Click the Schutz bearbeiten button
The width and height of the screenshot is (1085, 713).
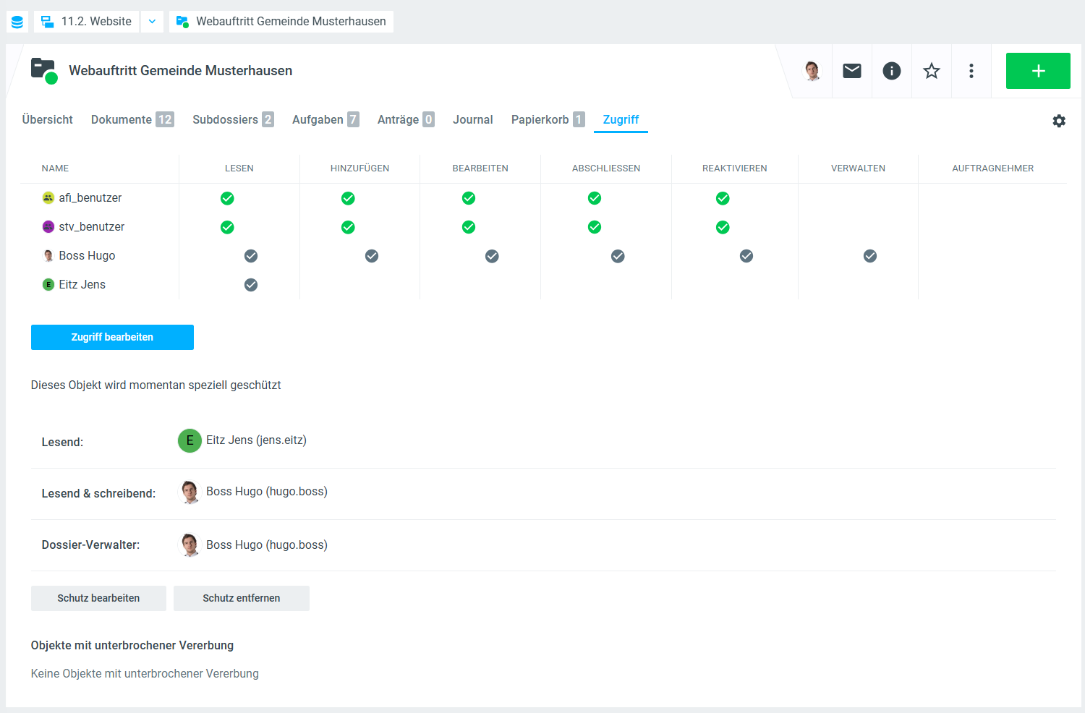click(x=98, y=598)
